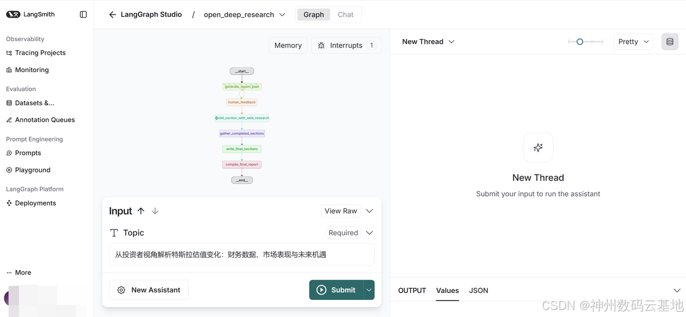The height and width of the screenshot is (317, 686).
Task: Click the Monitoring icon
Action: click(x=9, y=70)
